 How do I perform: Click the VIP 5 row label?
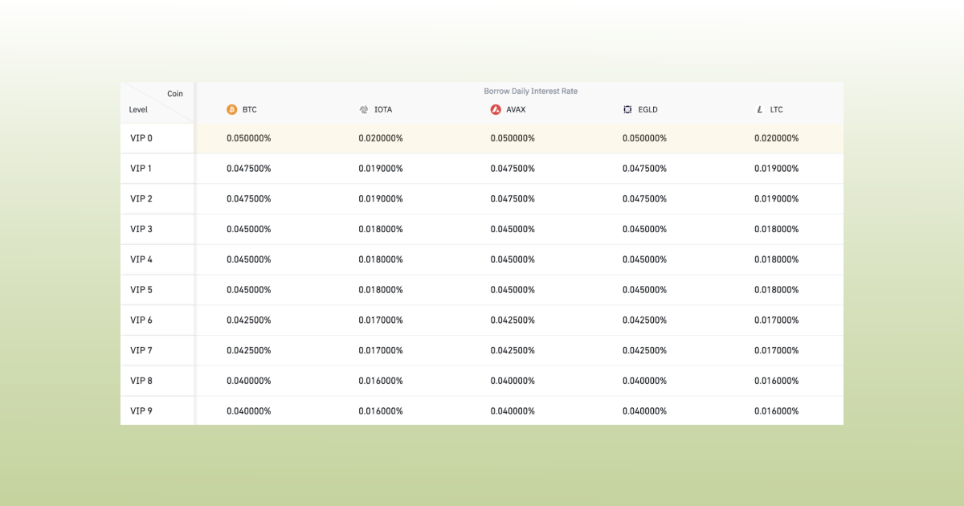click(x=141, y=289)
